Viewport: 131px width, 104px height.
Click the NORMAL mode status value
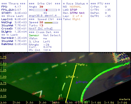tap(75, 7)
